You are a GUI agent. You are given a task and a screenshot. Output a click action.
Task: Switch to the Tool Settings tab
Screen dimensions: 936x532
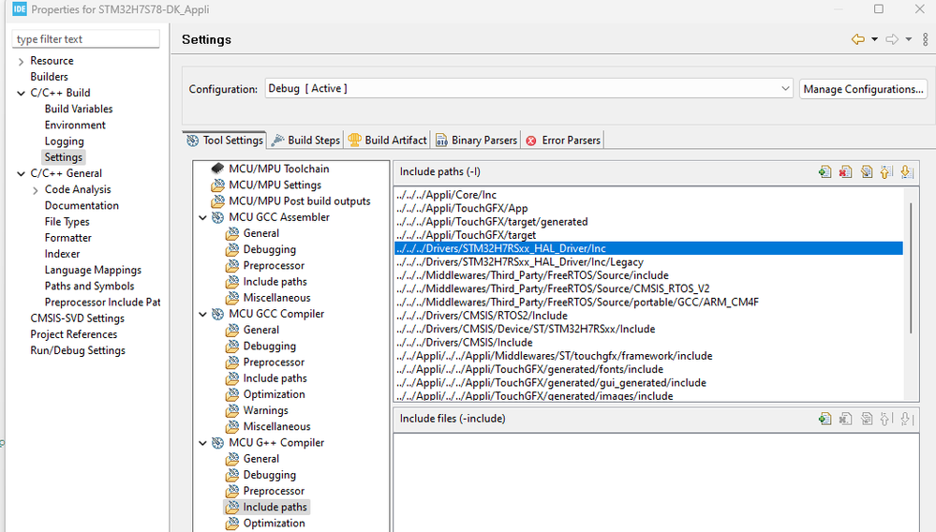[x=225, y=140]
